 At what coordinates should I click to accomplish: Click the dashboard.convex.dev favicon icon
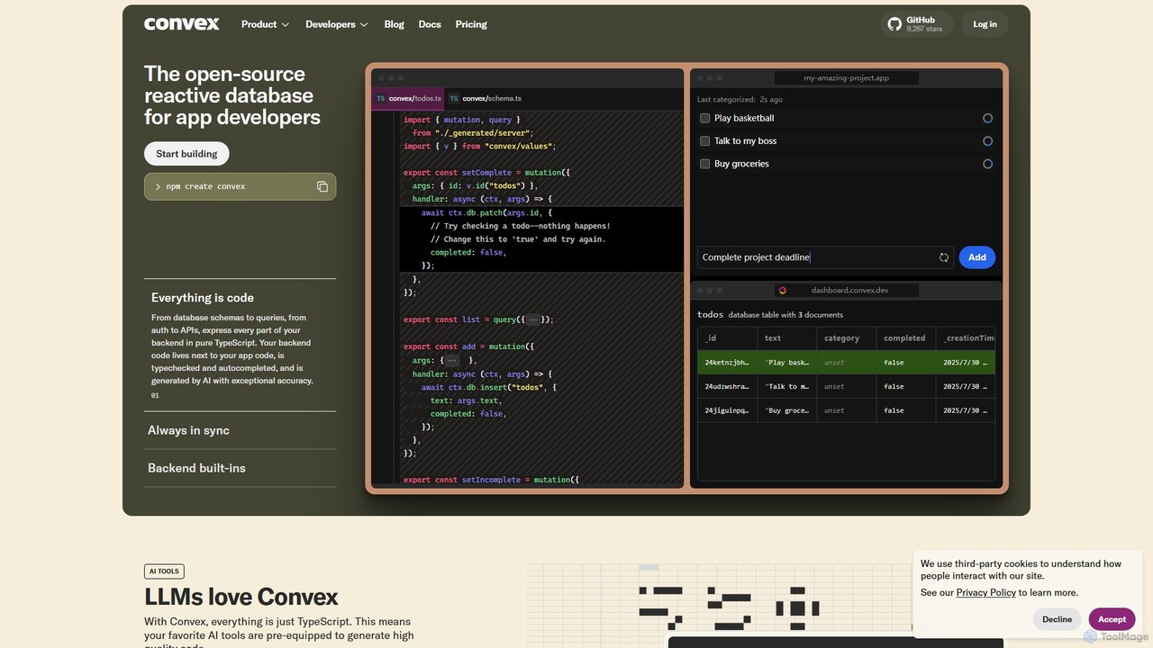(x=782, y=290)
